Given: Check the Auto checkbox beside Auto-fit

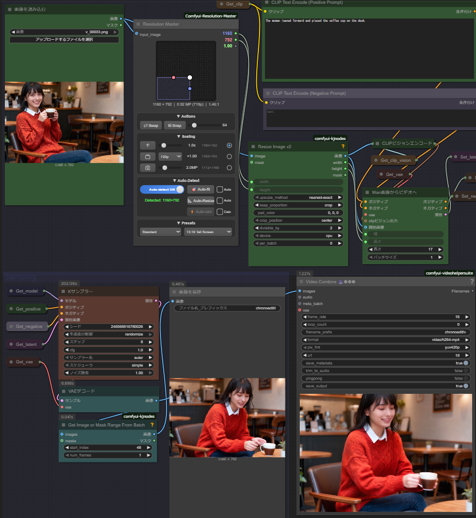Looking at the screenshot, I should pyautogui.click(x=220, y=190).
